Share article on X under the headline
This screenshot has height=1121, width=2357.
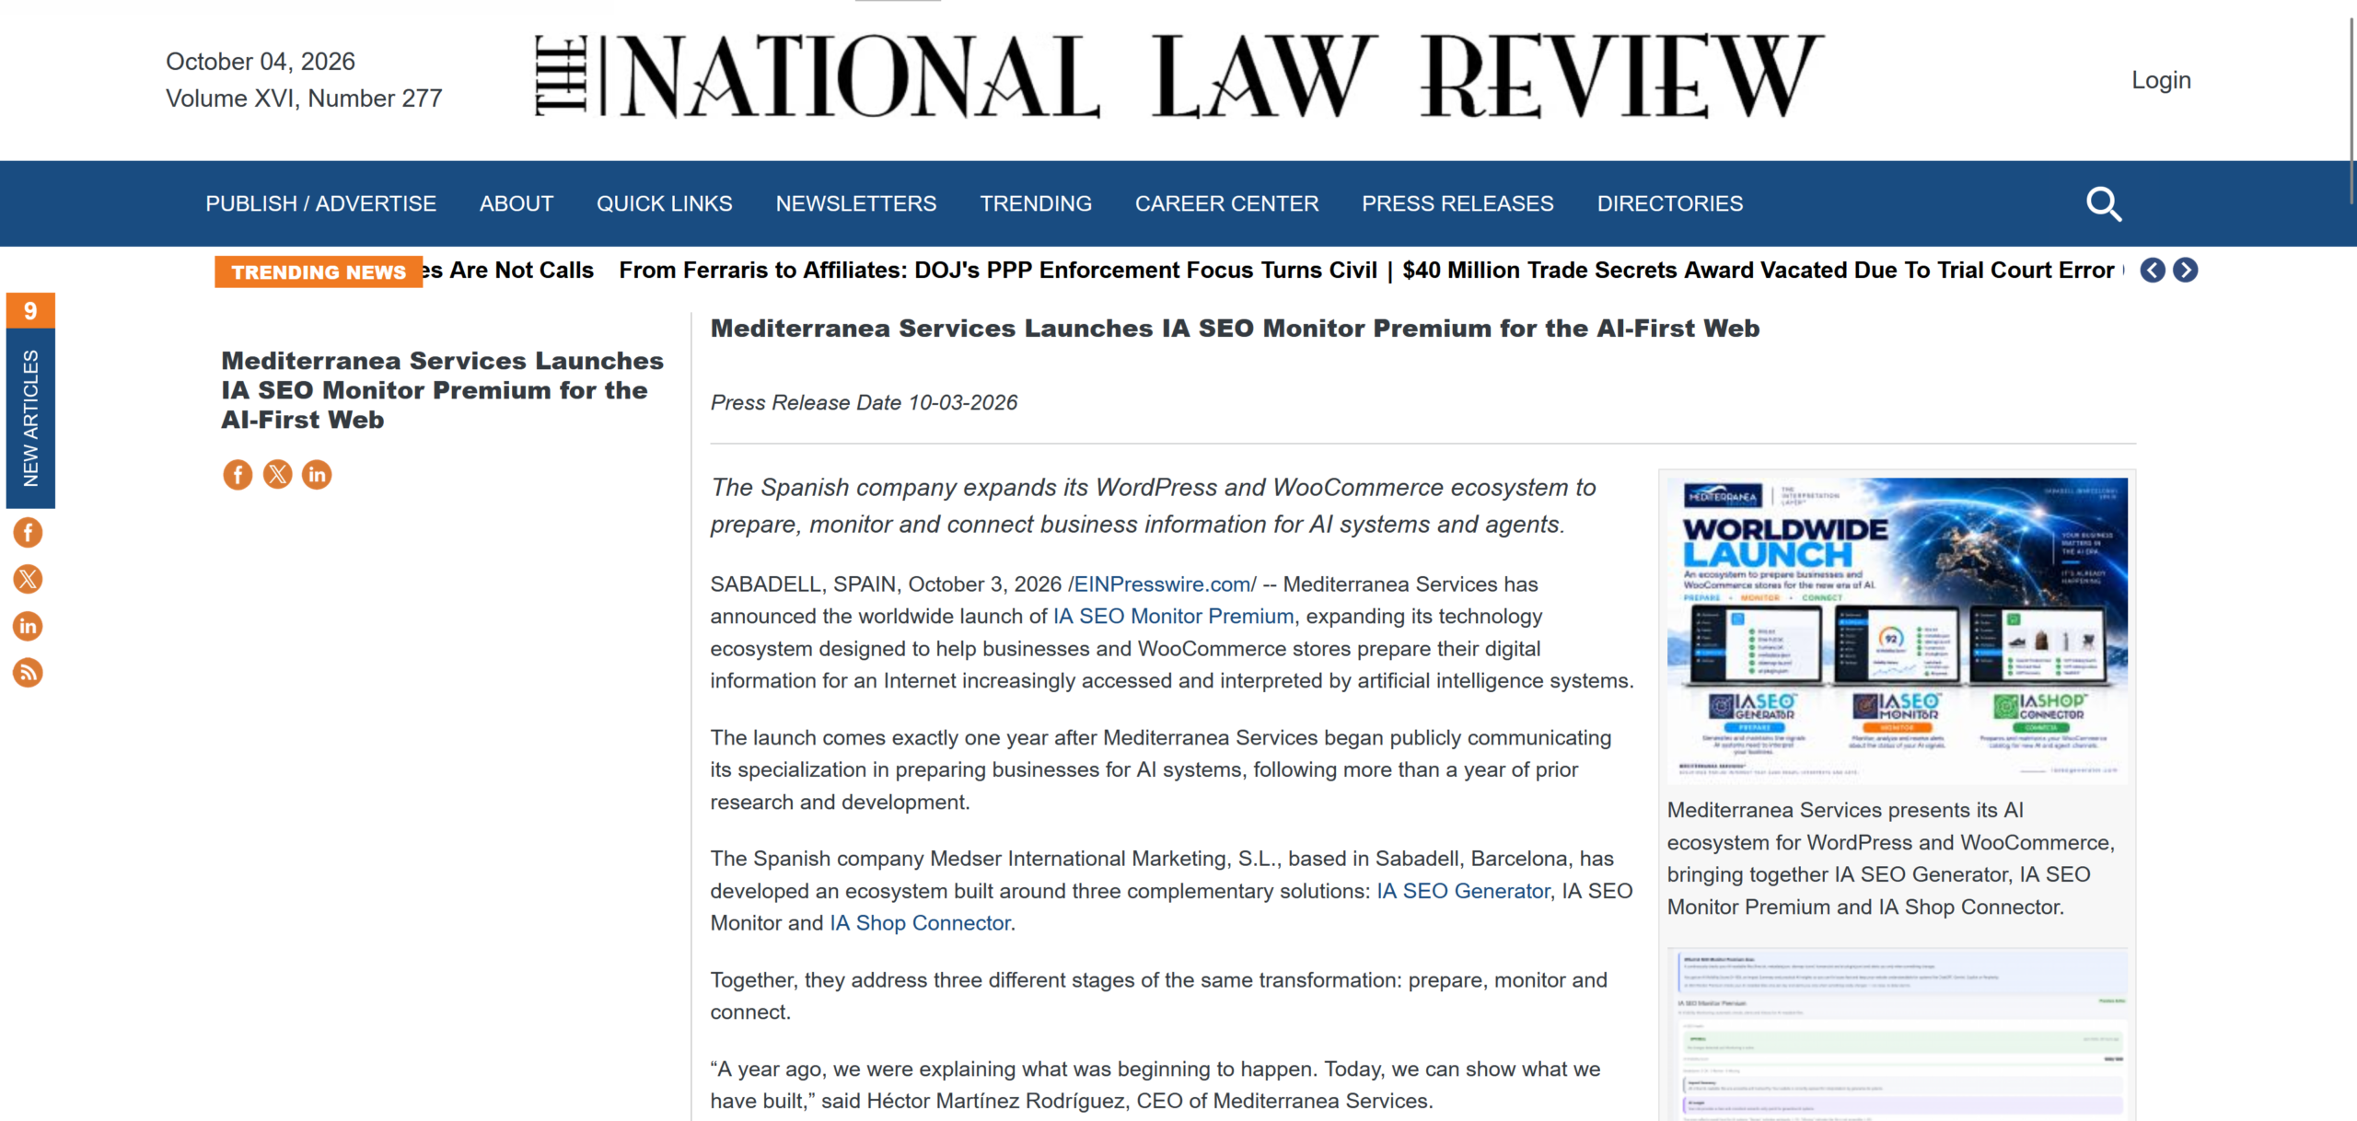277,474
